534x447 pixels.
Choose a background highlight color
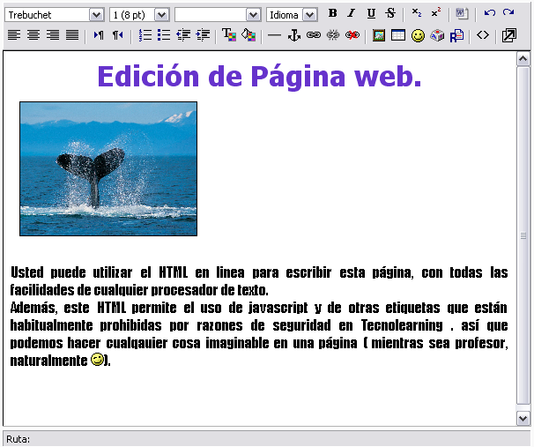(x=248, y=35)
